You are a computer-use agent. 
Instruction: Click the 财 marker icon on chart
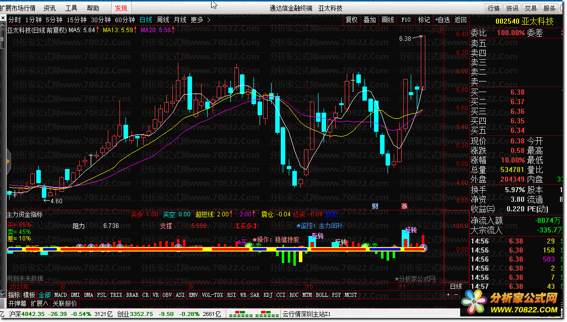coord(375,206)
